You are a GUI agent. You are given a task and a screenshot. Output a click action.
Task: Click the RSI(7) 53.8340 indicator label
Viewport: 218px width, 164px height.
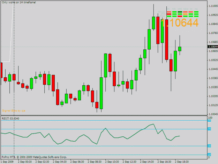10,119
